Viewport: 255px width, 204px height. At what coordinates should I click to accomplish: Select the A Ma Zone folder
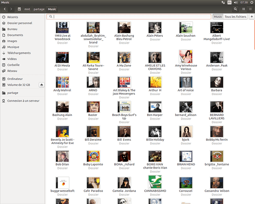(x=124, y=61)
